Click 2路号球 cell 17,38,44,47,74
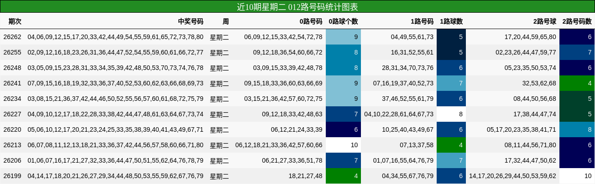 coord(535,114)
